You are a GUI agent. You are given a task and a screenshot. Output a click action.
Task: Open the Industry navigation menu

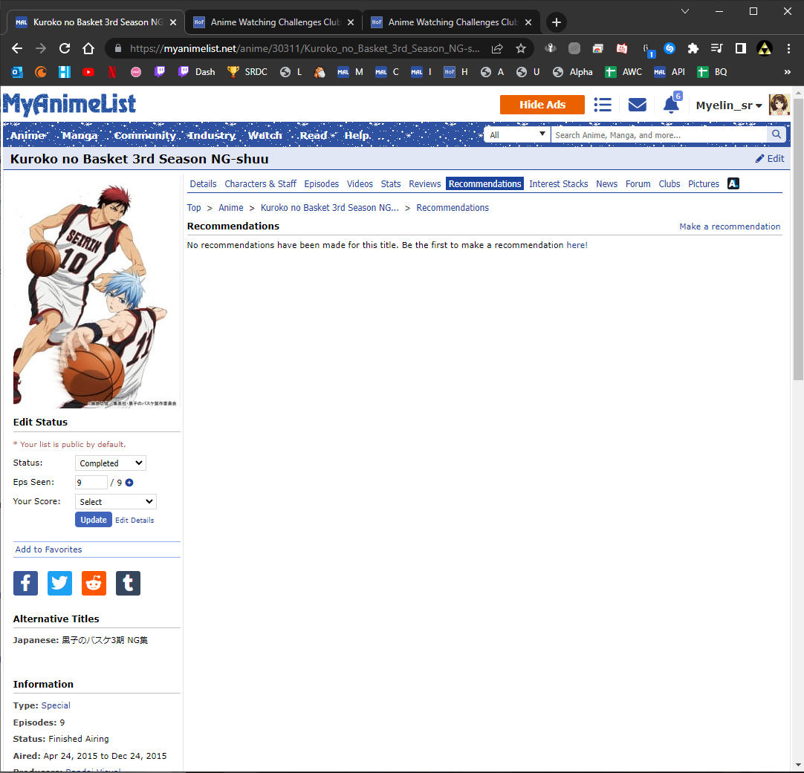point(211,135)
